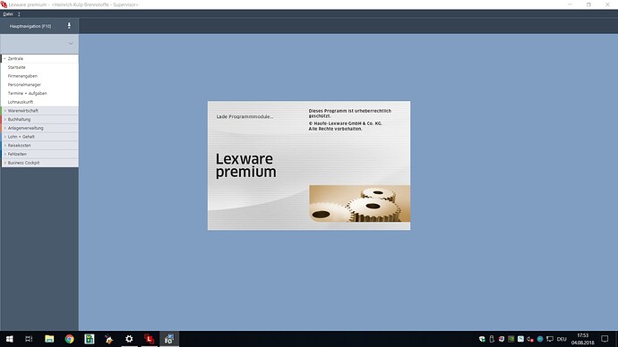Open the Windows Start menu
618x347 pixels.
click(x=10, y=339)
